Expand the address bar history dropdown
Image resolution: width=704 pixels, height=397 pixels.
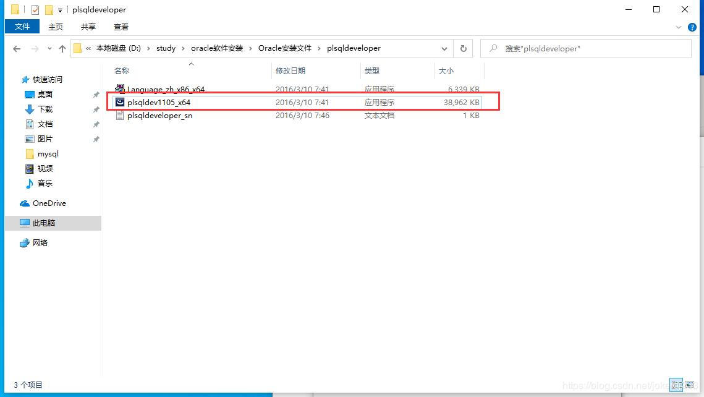pos(444,48)
